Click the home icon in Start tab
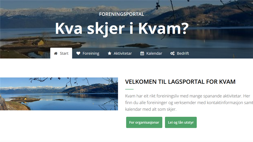 click(56, 53)
